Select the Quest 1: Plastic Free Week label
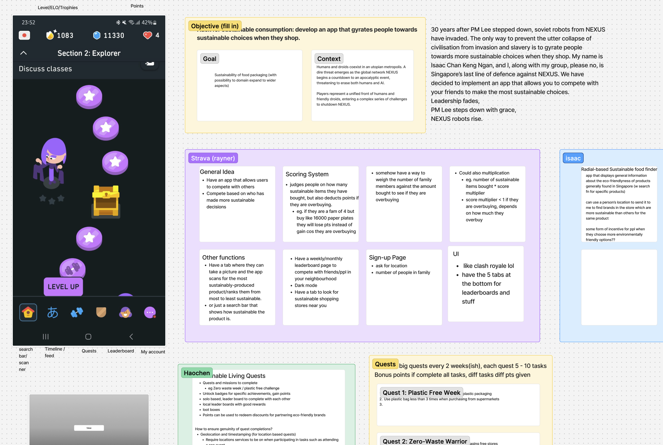663x445 pixels. (x=421, y=393)
